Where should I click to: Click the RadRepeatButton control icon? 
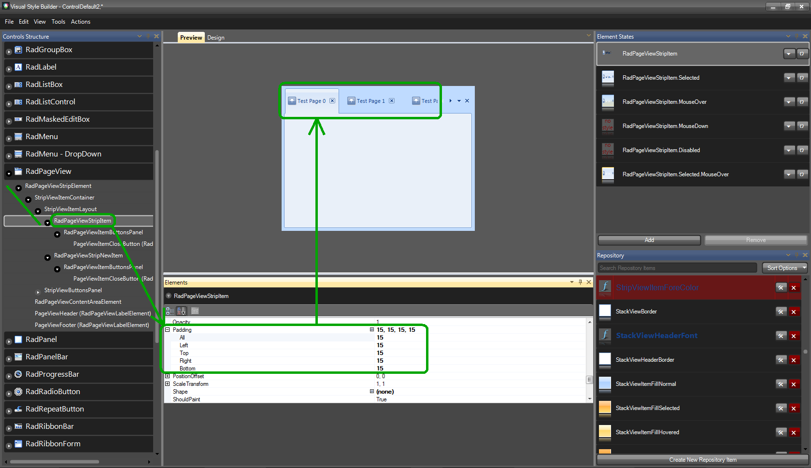(x=18, y=409)
